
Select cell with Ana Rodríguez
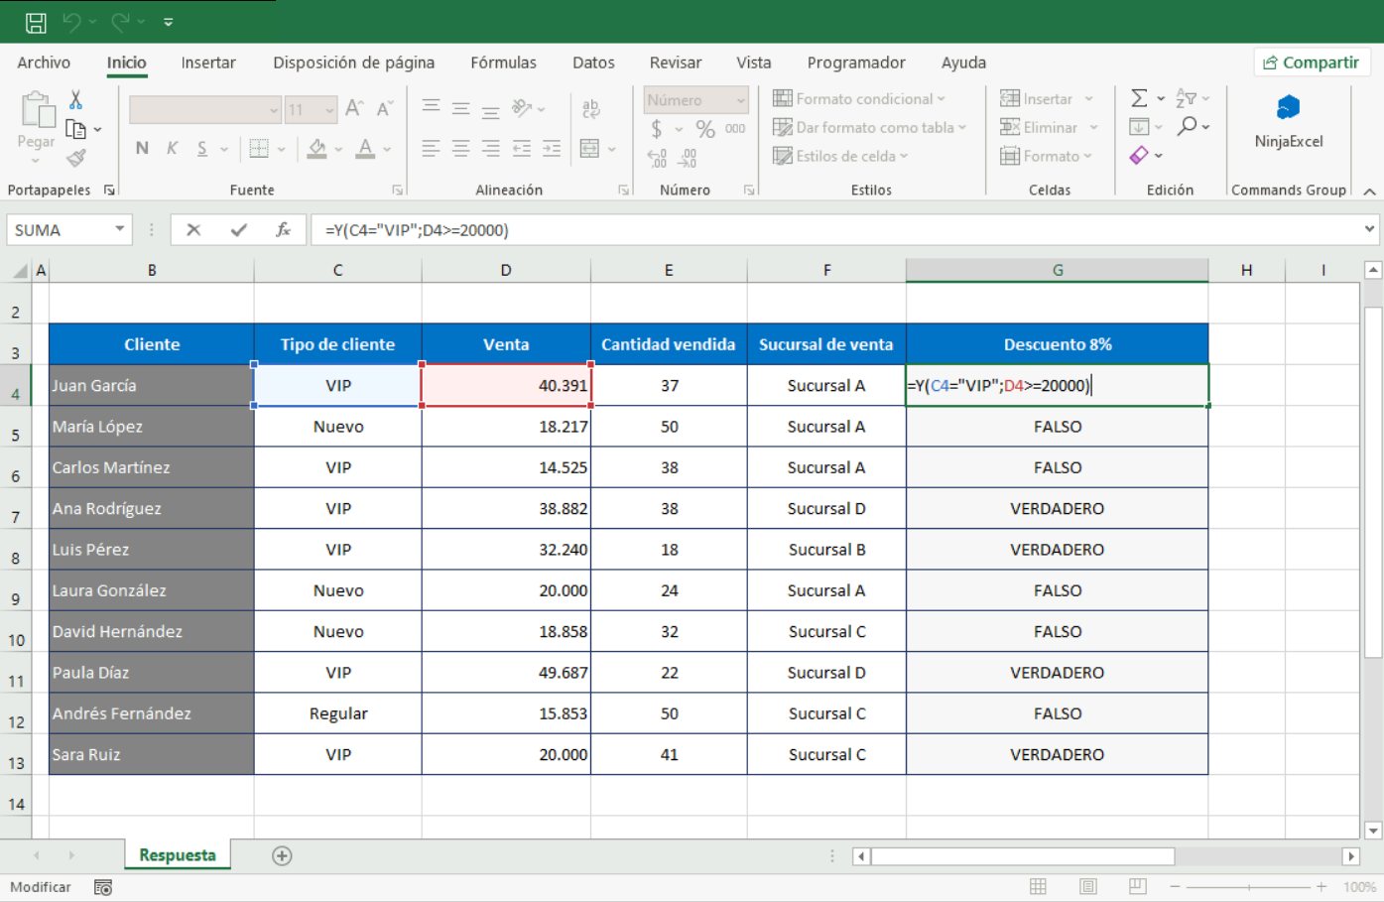152,508
